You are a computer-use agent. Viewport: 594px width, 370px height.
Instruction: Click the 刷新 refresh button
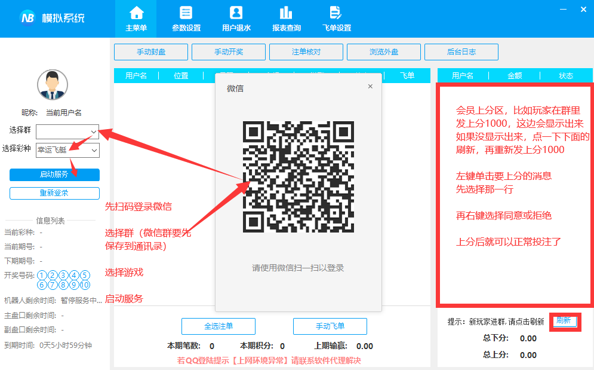coord(565,321)
